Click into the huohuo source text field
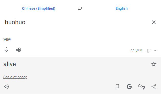The image size is (161, 94). (76, 26)
